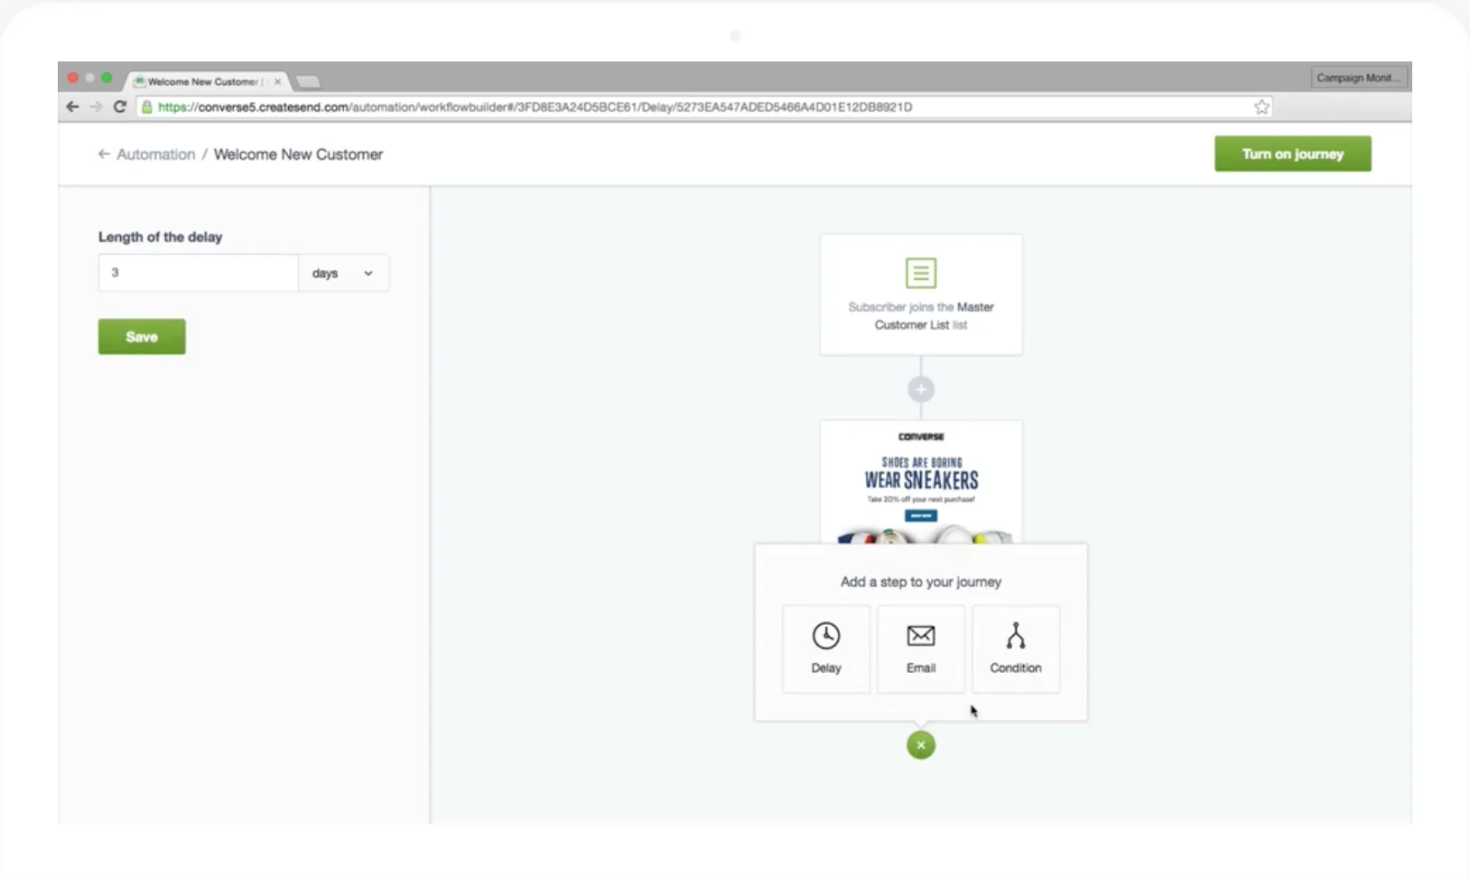Click Turn on journey button
This screenshot has height=878, width=1470.
(x=1293, y=154)
